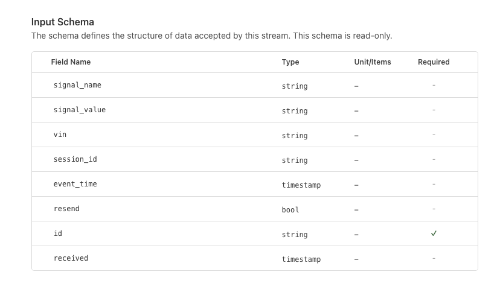Click the Required dash in the vin row
The height and width of the screenshot is (289, 500).
(x=434, y=135)
